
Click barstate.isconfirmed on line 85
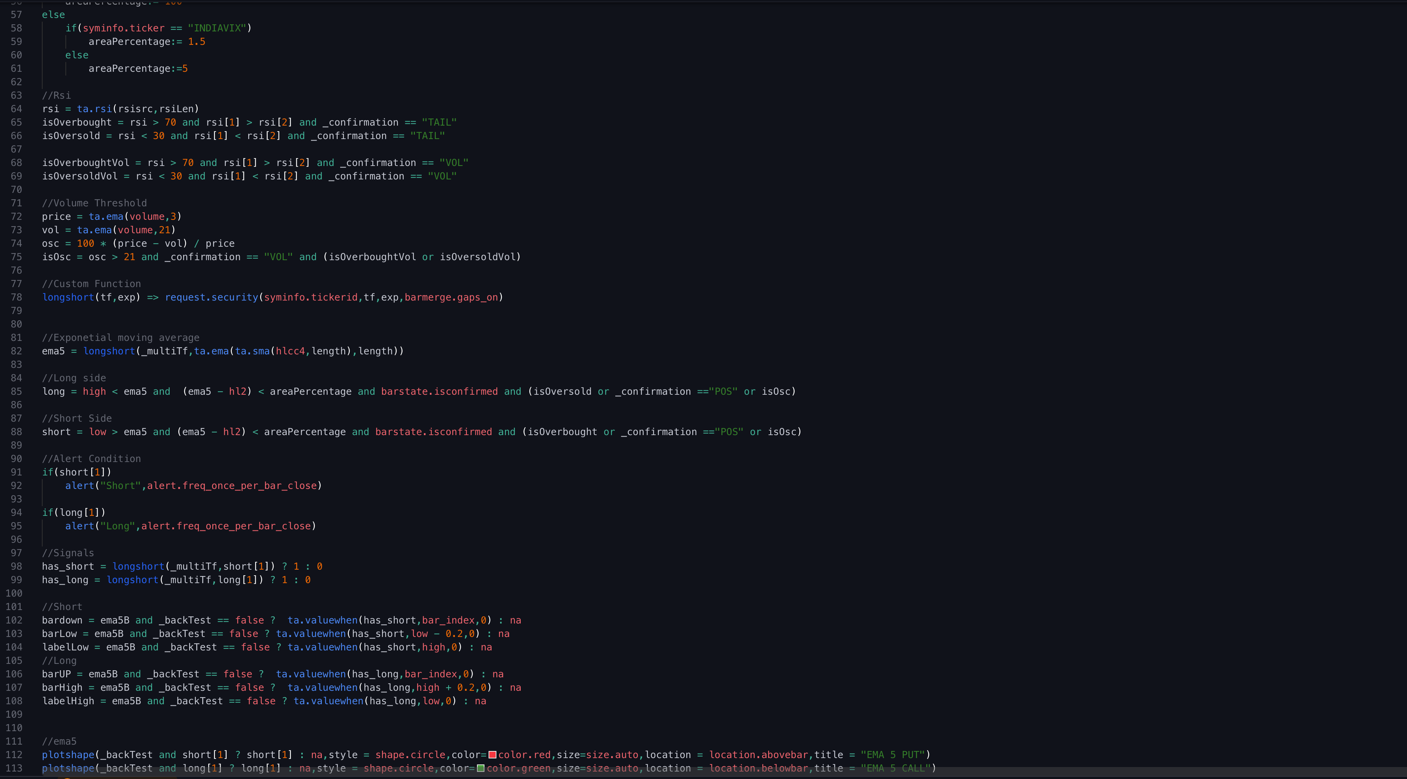[x=439, y=391]
